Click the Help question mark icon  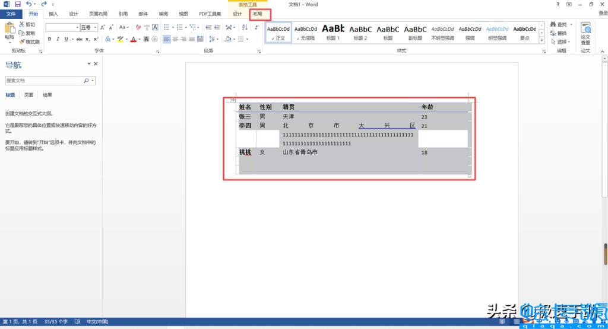558,4
